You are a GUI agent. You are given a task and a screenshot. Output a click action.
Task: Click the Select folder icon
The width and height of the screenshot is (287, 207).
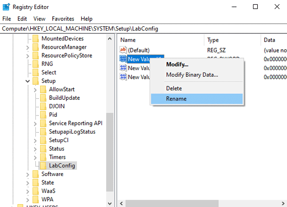[35, 72]
